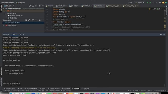Expand the Breakpoints node
Viewport: 168px width, 94px height.
pyautogui.click(x=4, y=25)
